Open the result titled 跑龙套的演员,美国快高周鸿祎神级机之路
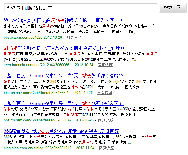 pyautogui.click(x=65, y=20)
